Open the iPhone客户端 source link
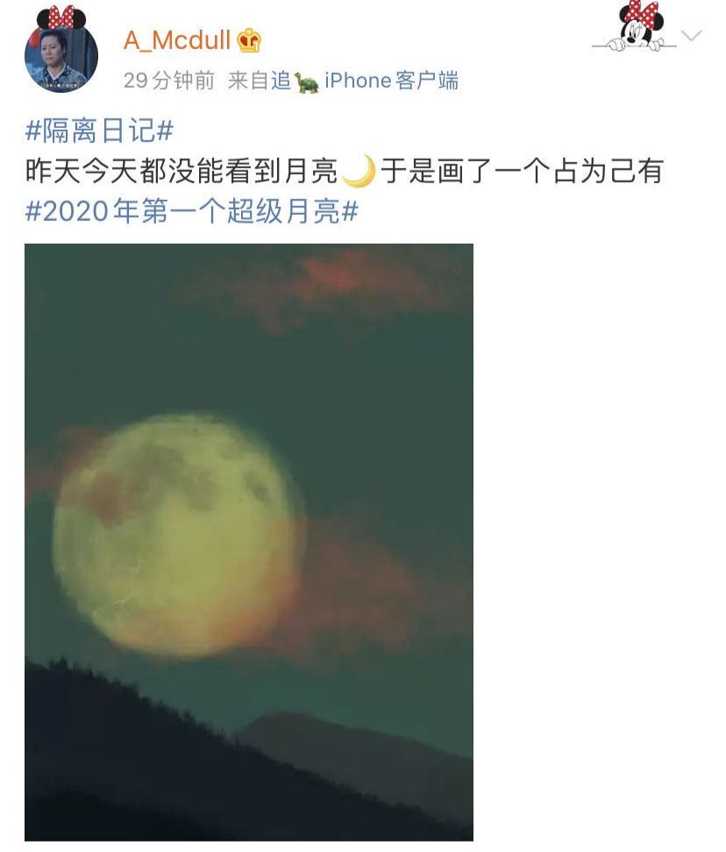The height and width of the screenshot is (852, 726). 391,81
